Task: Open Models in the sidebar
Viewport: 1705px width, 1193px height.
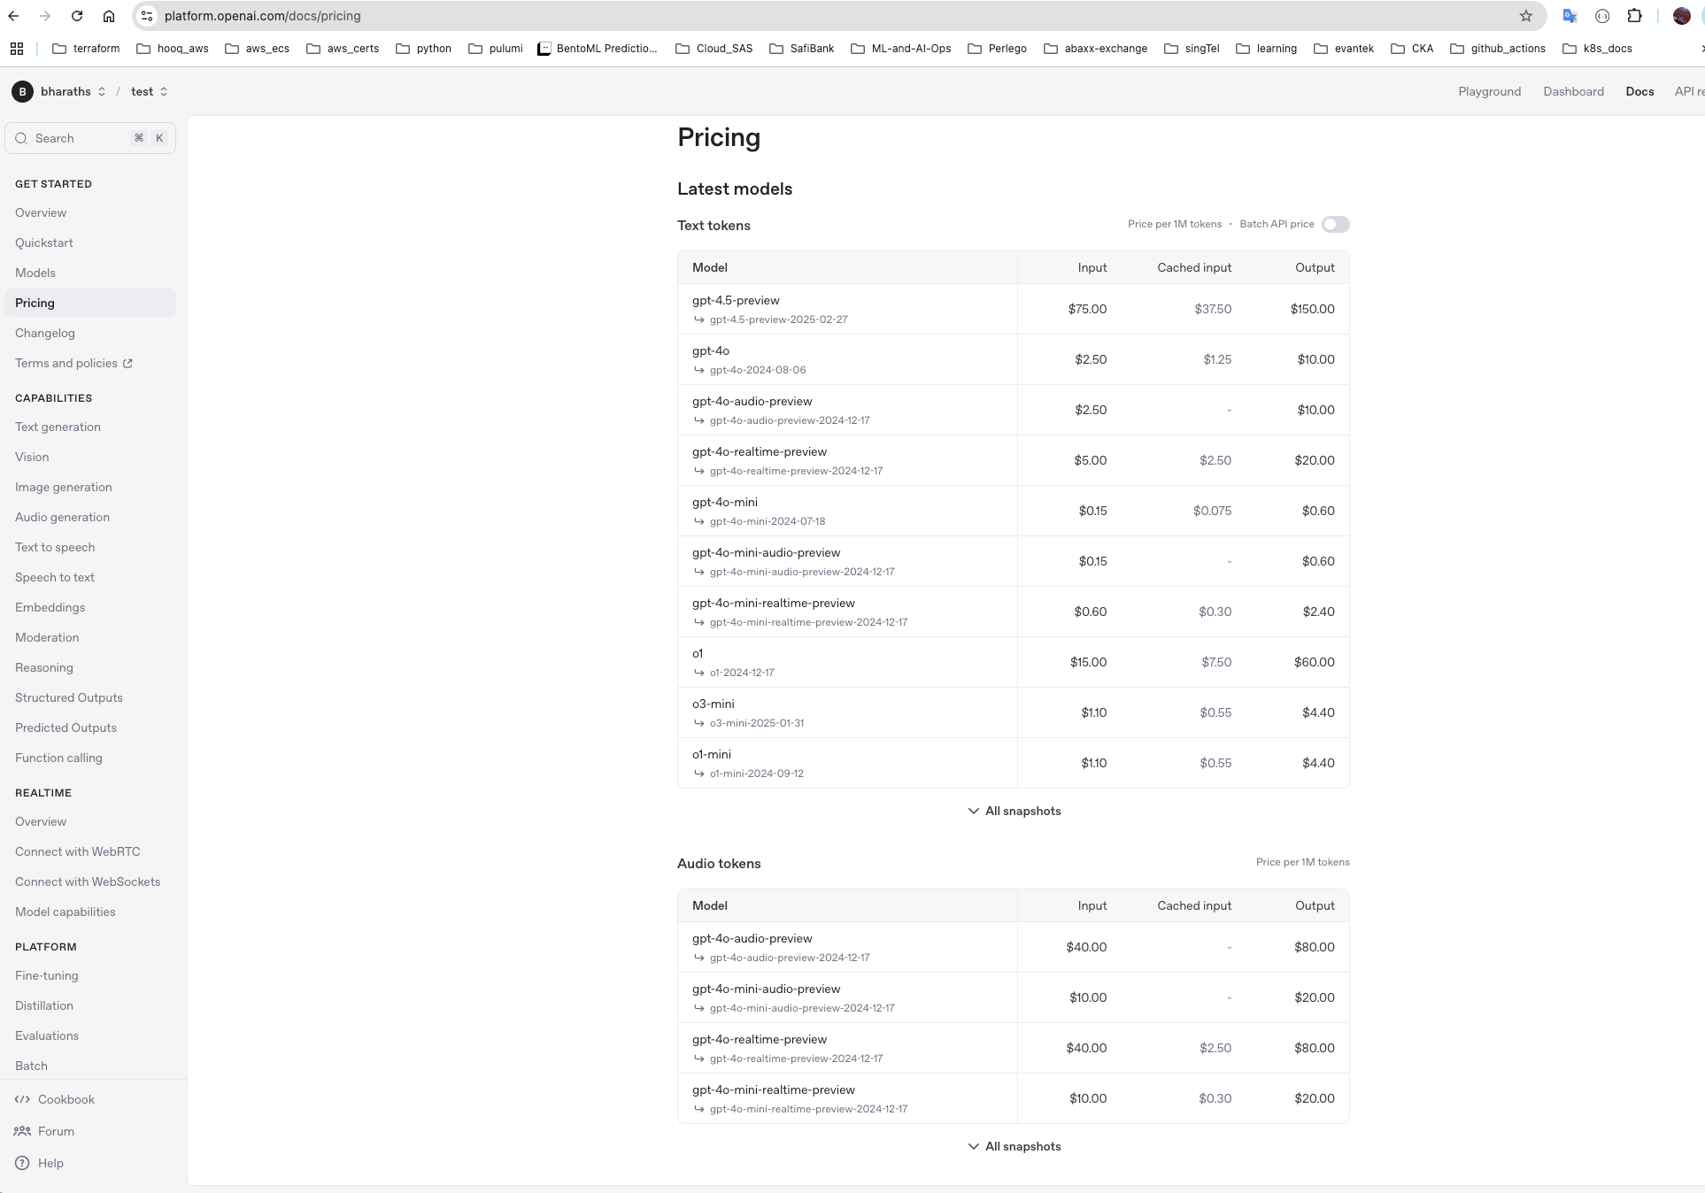Action: point(35,273)
